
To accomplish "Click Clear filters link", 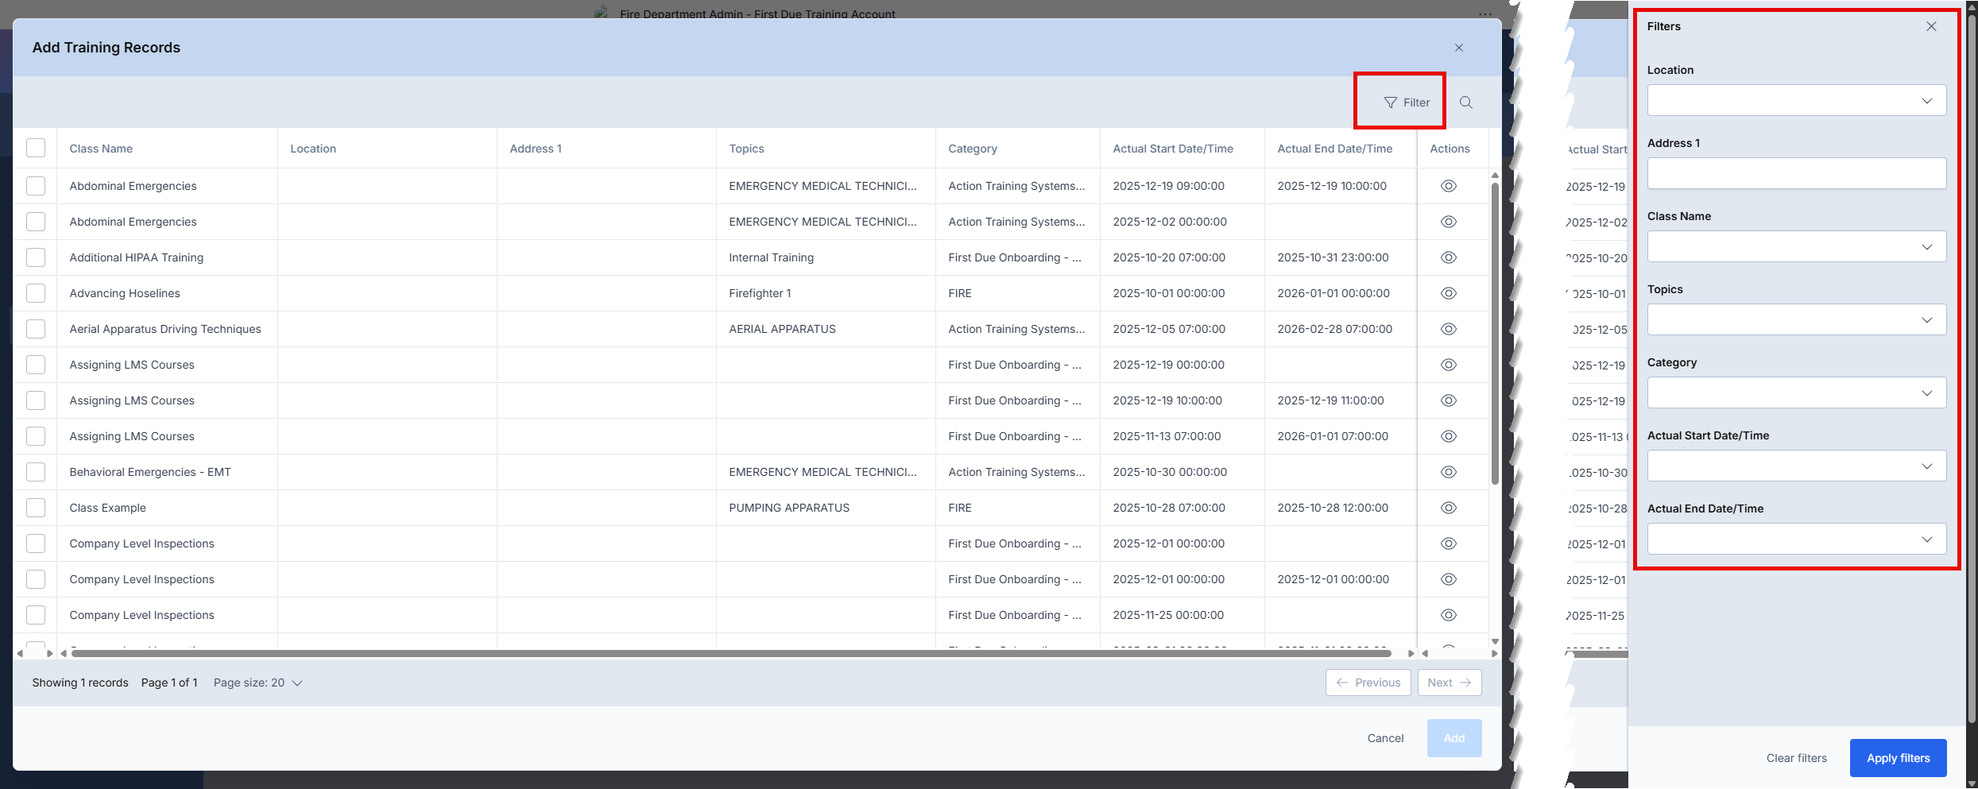I will [x=1796, y=758].
